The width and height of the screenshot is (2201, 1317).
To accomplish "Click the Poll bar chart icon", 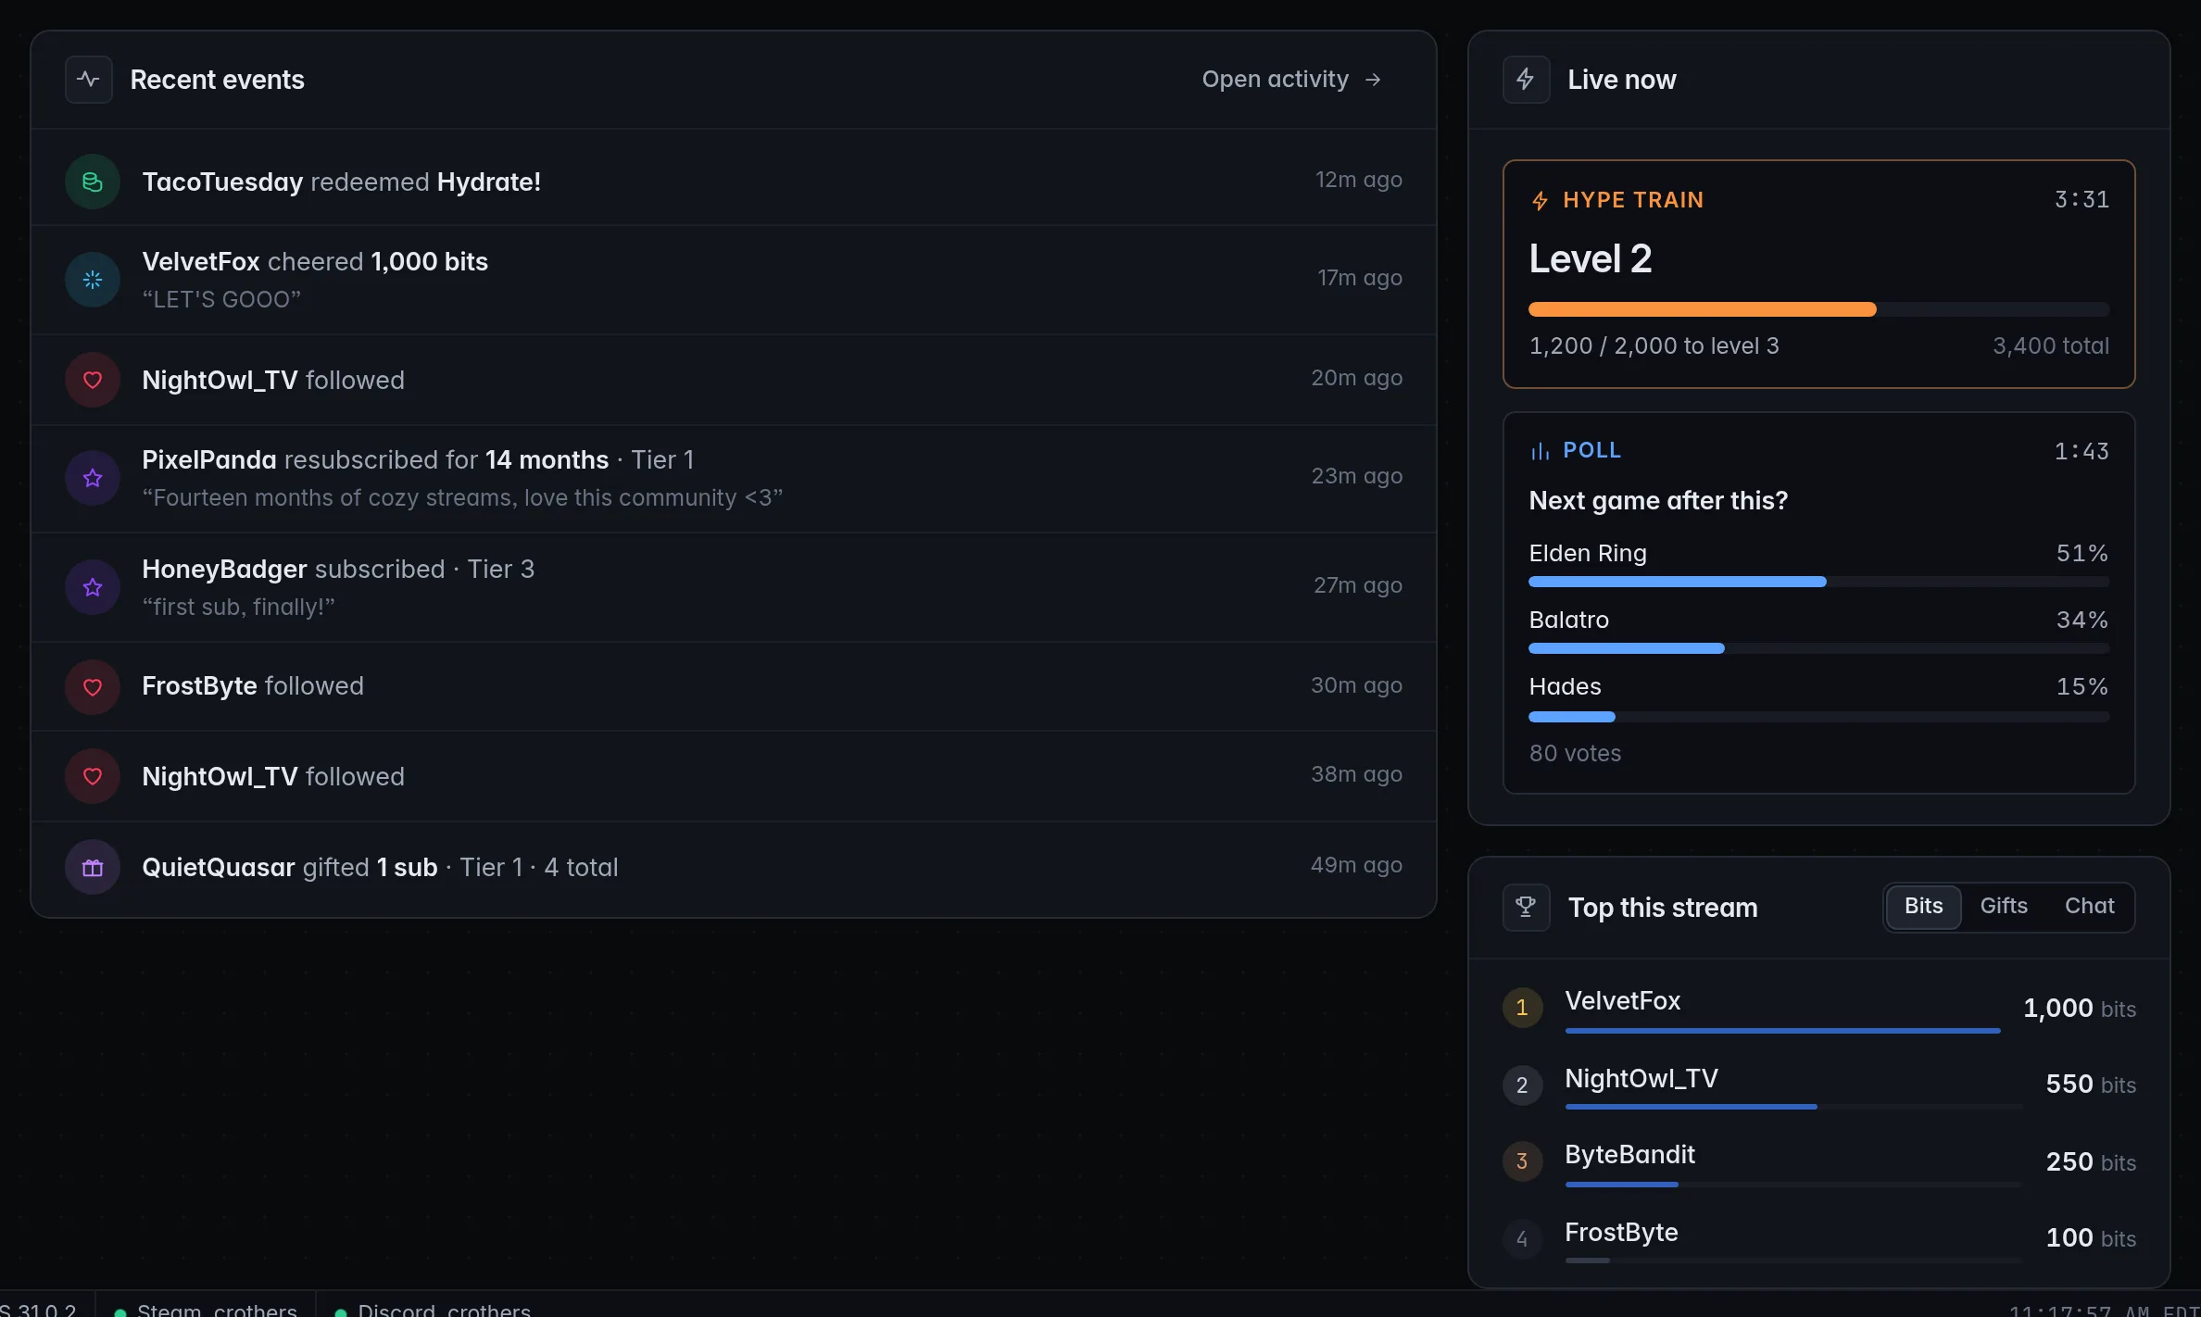I will pyautogui.click(x=1540, y=451).
